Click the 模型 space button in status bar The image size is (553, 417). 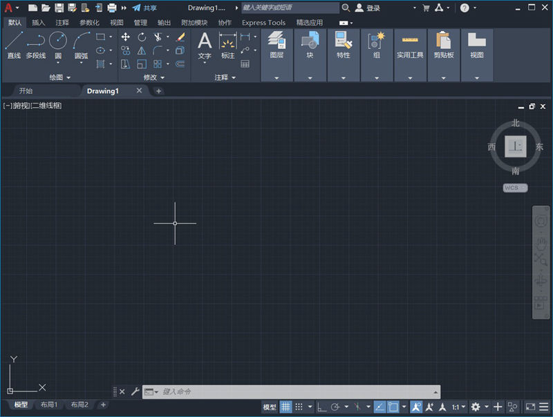coord(270,407)
